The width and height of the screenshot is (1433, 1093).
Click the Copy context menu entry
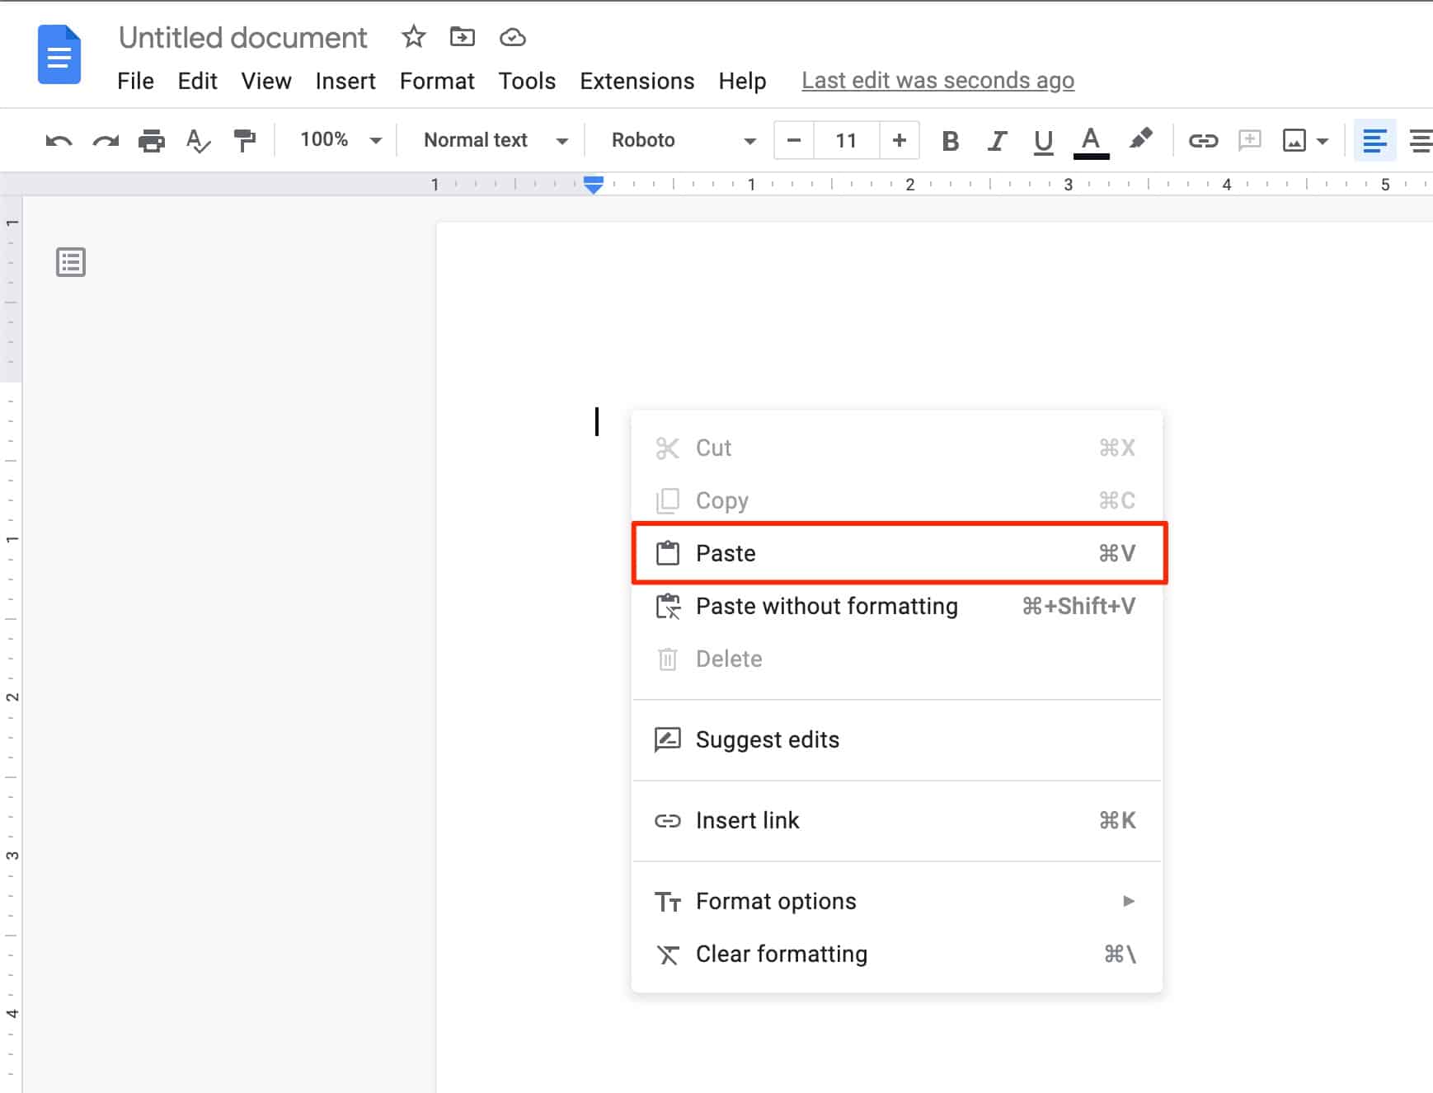pos(897,500)
